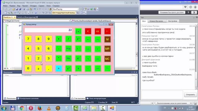Click the exp function key
This screenshot has height=111, width=198.
98,59
